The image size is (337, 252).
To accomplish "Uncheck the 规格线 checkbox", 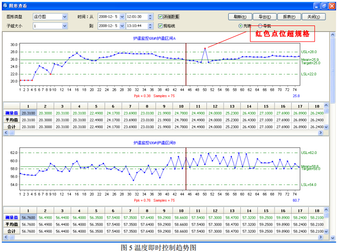I will click(x=161, y=26).
